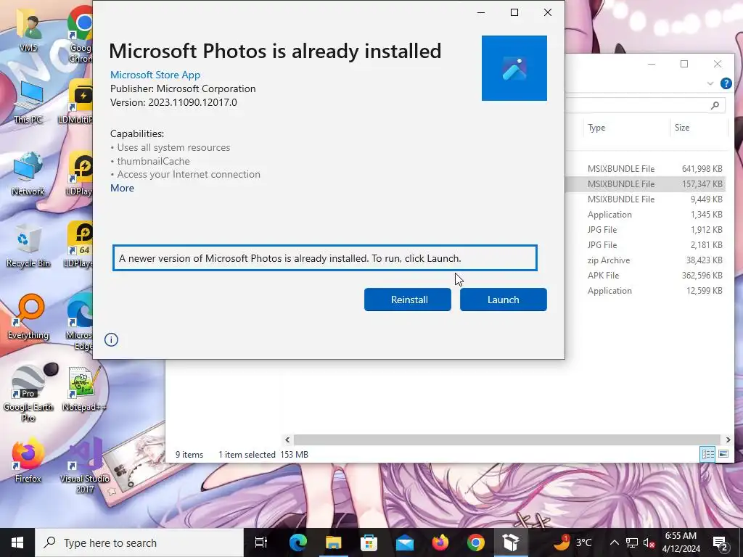This screenshot has height=557, width=743.
Task: Select the installed-version message text box
Action: (x=325, y=258)
